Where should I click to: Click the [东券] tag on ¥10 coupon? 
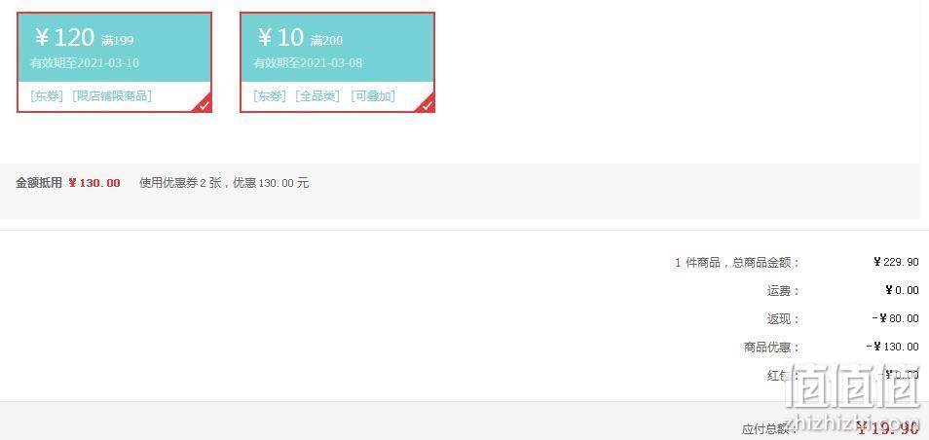click(270, 96)
